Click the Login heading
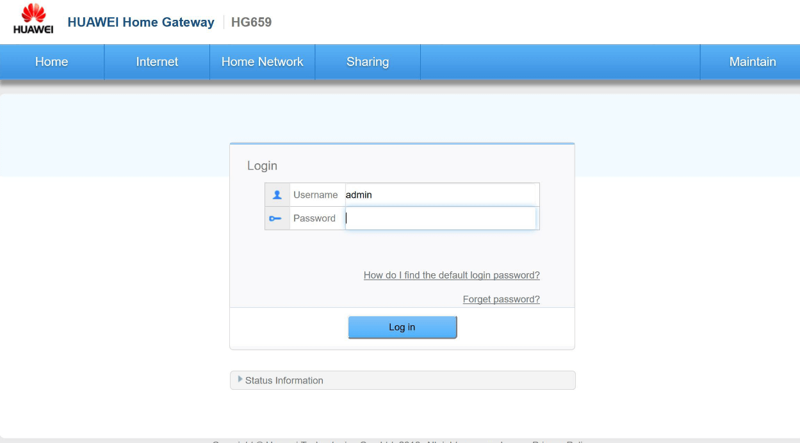Screen dimensions: 800x443 point(262,166)
